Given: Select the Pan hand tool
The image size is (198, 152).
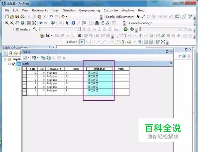Looking at the screenshot, I should pyautogui.click(x=17, y=23).
